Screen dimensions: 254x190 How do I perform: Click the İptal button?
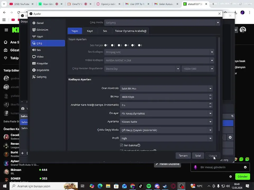pyautogui.click(x=198, y=156)
